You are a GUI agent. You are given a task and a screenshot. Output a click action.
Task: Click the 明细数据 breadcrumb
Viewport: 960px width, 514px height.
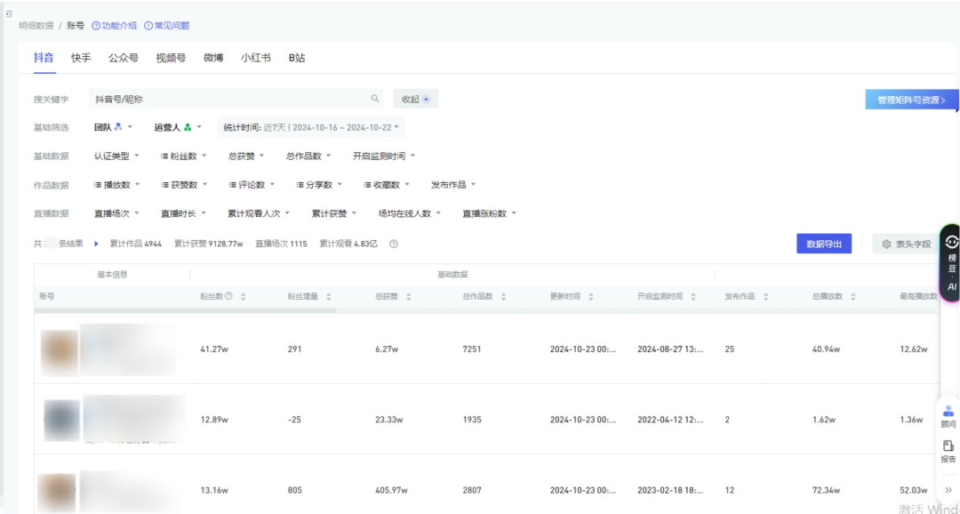36,26
